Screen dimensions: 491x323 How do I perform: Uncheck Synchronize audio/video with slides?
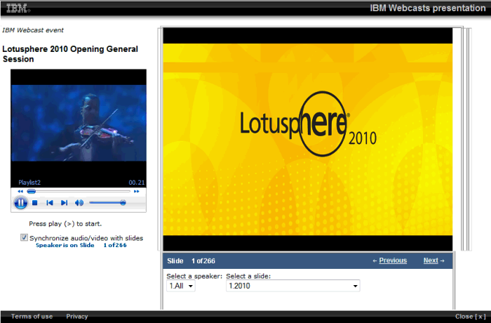point(24,237)
